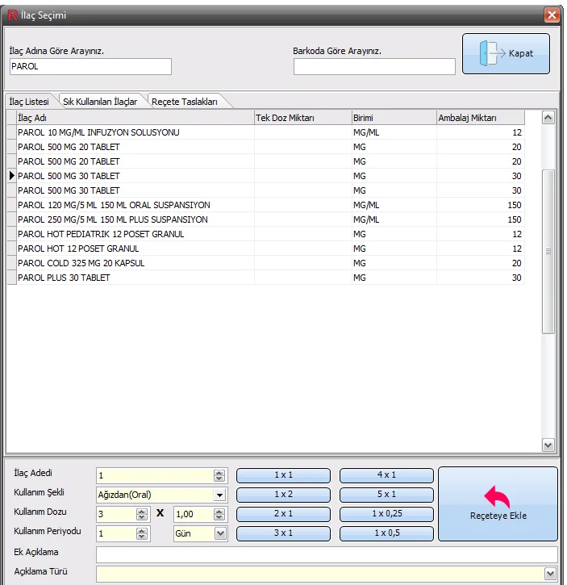The width and height of the screenshot is (567, 585).
Task: Select the 1 x 1 dosage preset
Action: coord(284,475)
